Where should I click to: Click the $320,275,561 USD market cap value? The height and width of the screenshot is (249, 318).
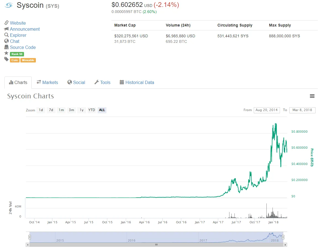tap(131, 36)
